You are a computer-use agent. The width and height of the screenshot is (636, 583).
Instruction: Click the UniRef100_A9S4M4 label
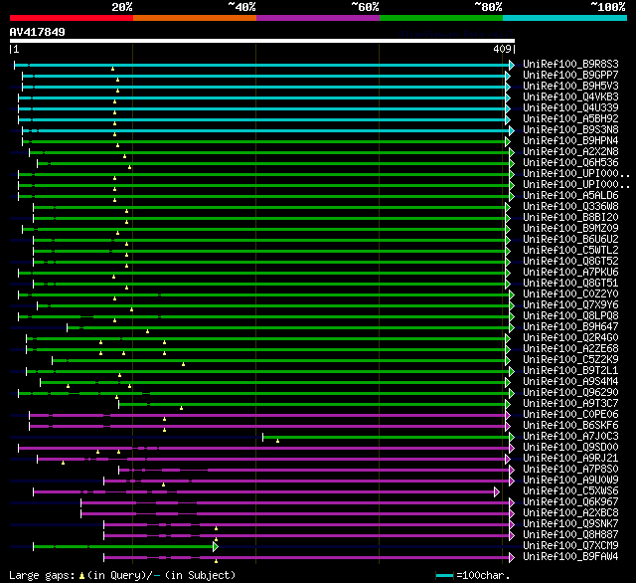570,382
